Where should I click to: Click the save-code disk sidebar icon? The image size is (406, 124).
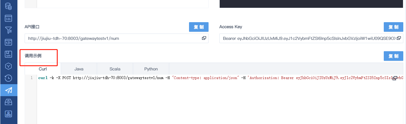[x=8, y=54]
